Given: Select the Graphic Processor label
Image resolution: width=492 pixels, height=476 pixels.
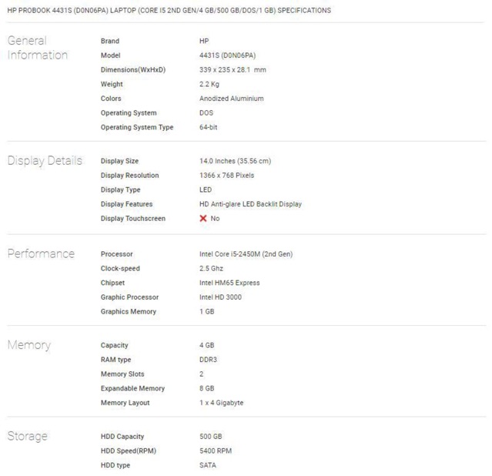Looking at the screenshot, I should [129, 297].
